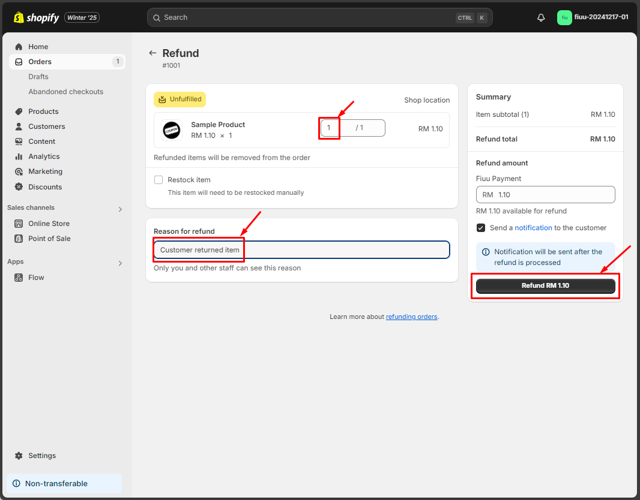Viewport: 640px width, 500px height.
Task: Click the Refund total label
Action: click(x=497, y=139)
